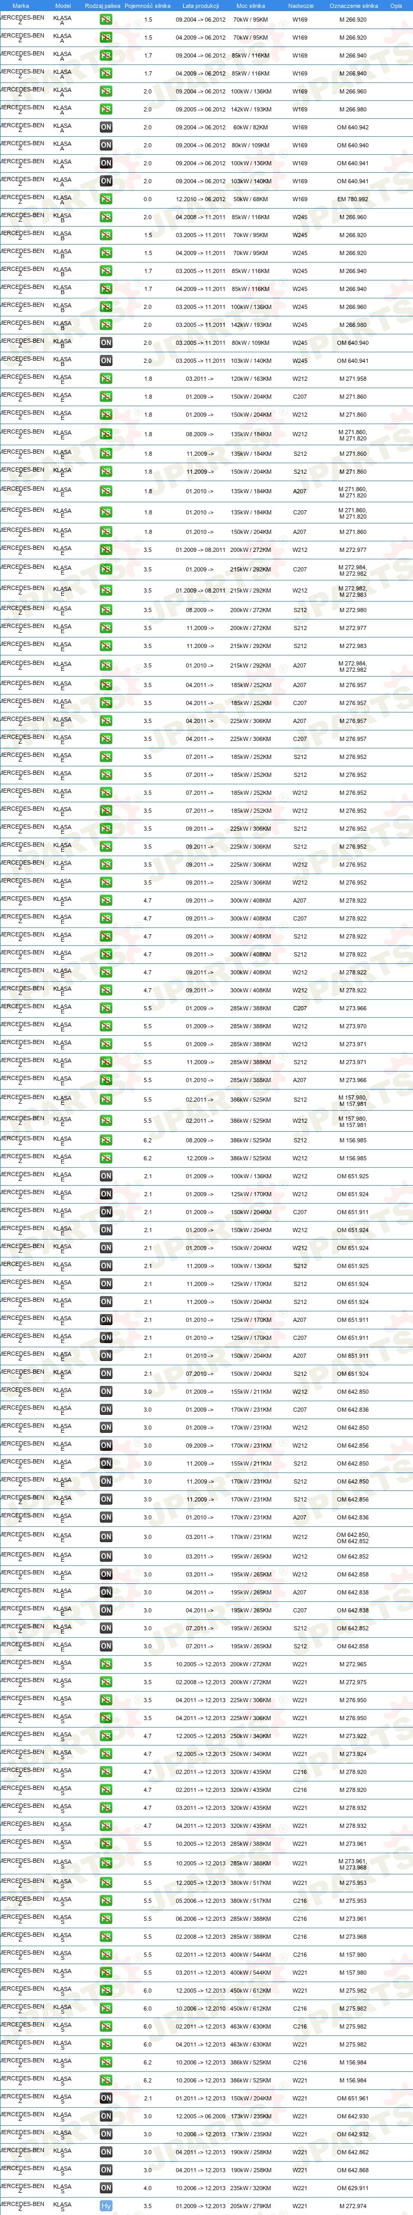Click the PB icon in the M 273.922 row
Image resolution: width=413 pixels, height=2215 pixels.
(x=106, y=1736)
